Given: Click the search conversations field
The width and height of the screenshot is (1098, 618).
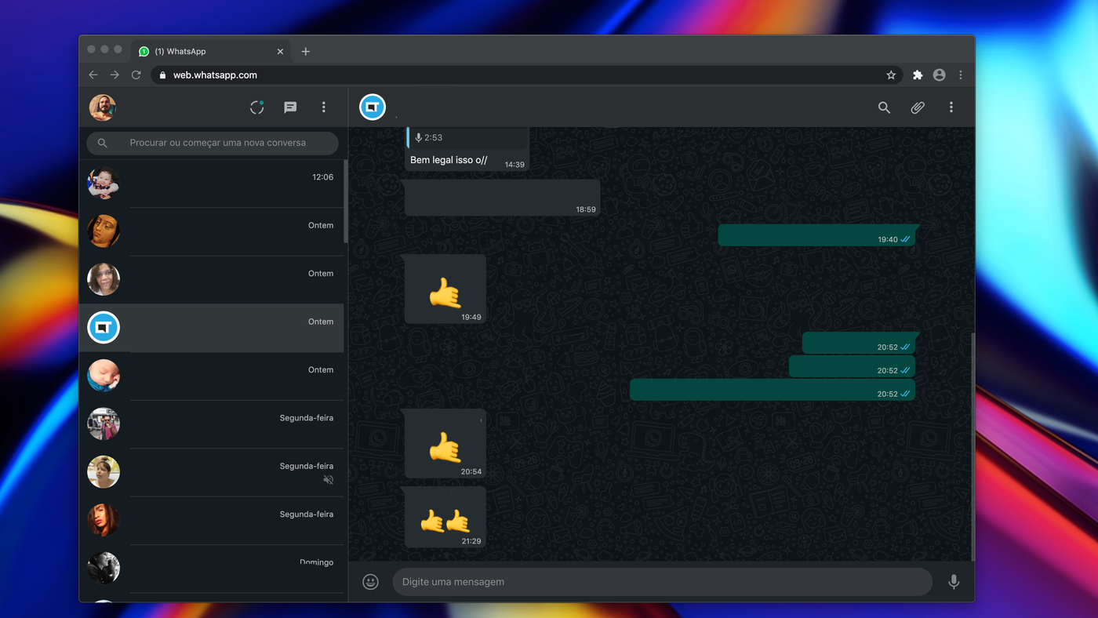Looking at the screenshot, I should tap(213, 143).
